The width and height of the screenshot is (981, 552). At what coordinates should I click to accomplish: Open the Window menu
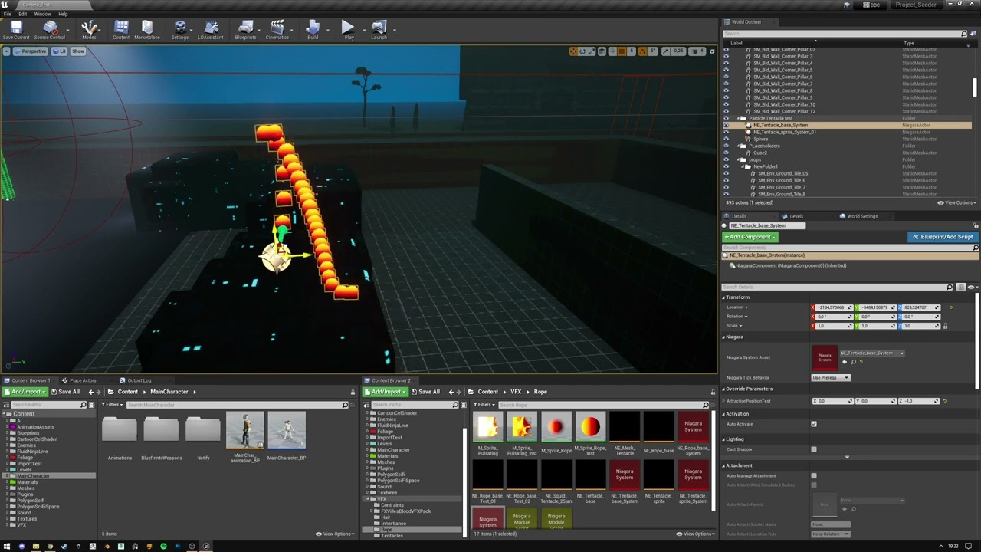click(43, 14)
